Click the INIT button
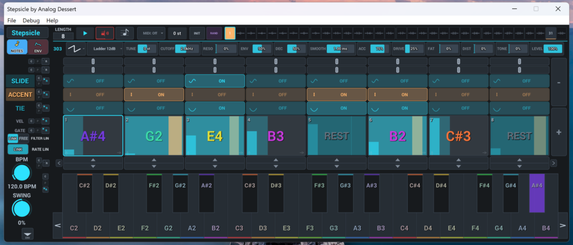573x245 pixels. pos(197,33)
